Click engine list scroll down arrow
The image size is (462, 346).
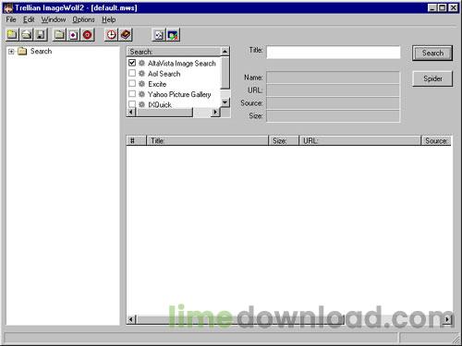pyautogui.click(x=225, y=102)
